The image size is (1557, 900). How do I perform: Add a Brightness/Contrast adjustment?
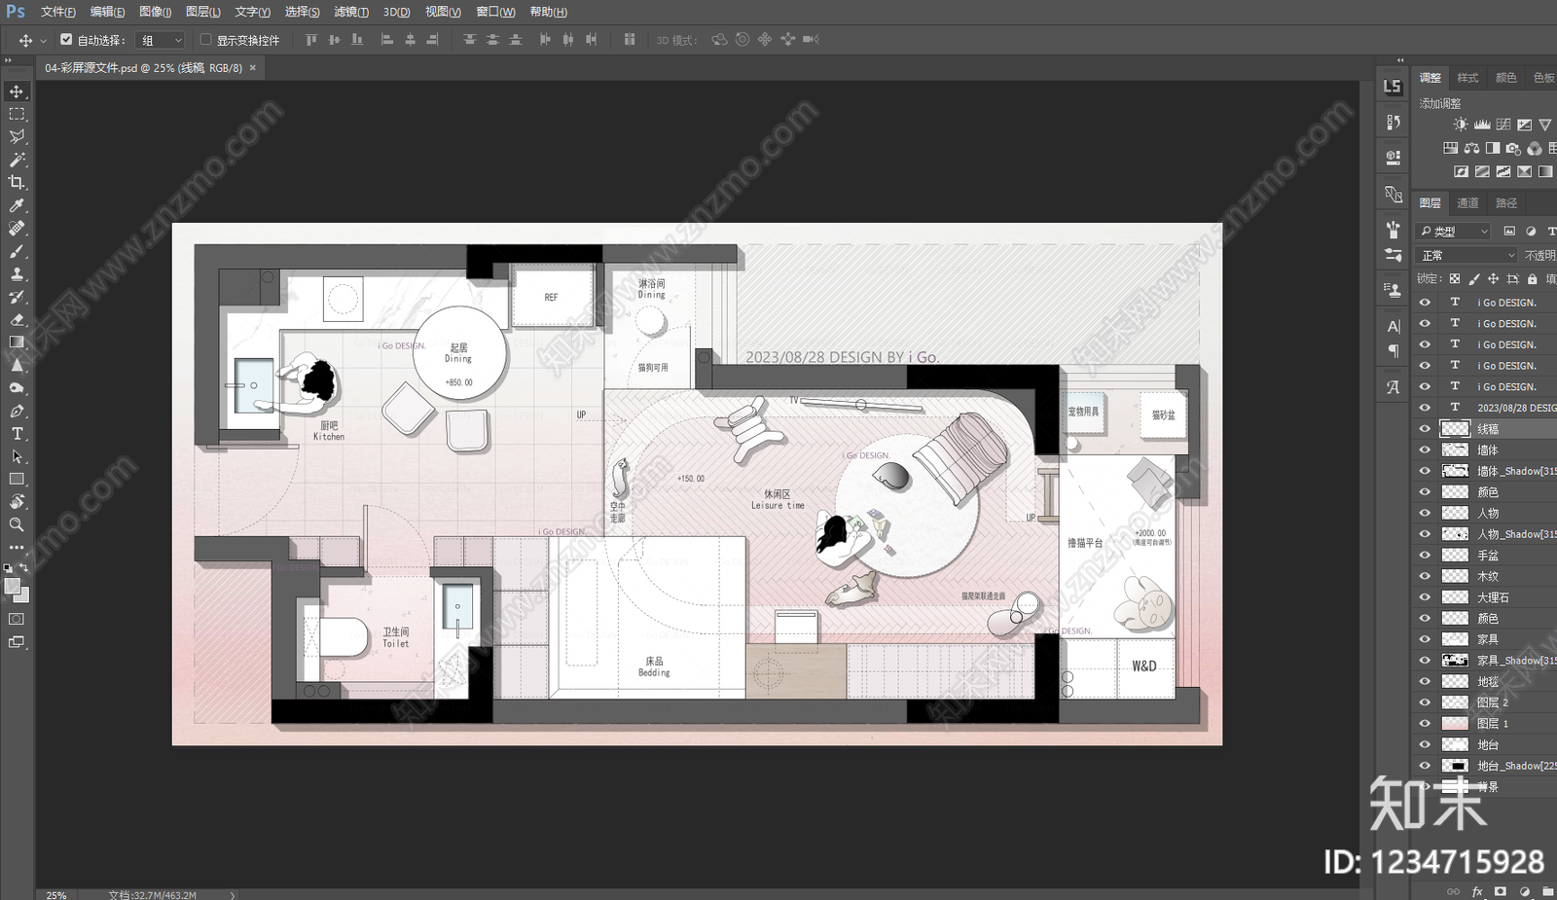coord(1461,125)
